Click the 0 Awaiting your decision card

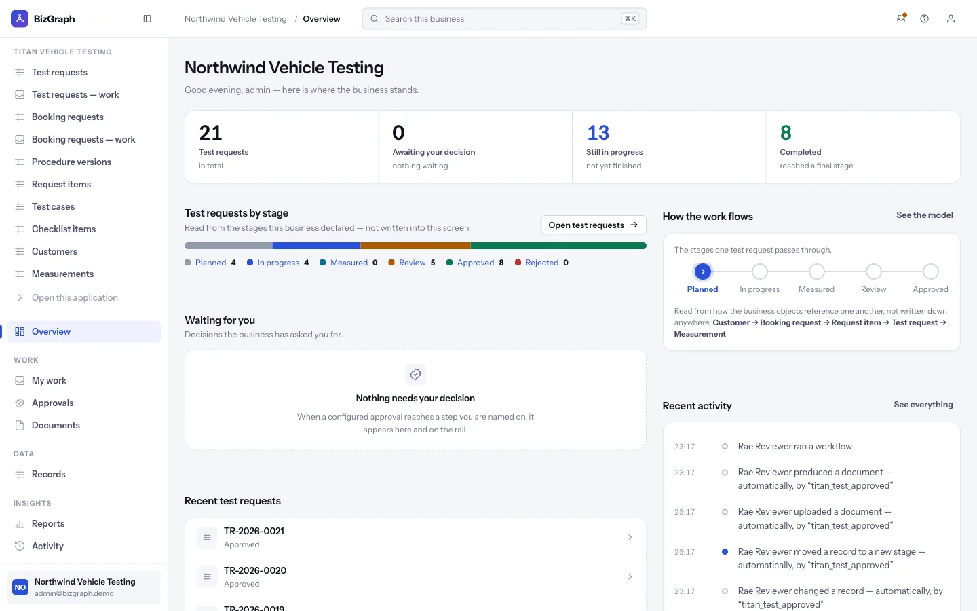click(476, 147)
